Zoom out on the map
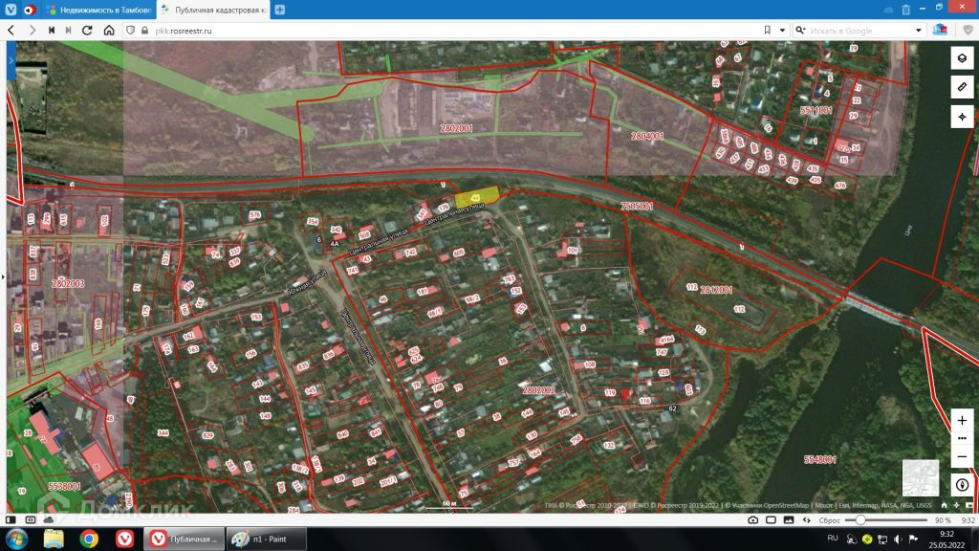 [x=962, y=456]
